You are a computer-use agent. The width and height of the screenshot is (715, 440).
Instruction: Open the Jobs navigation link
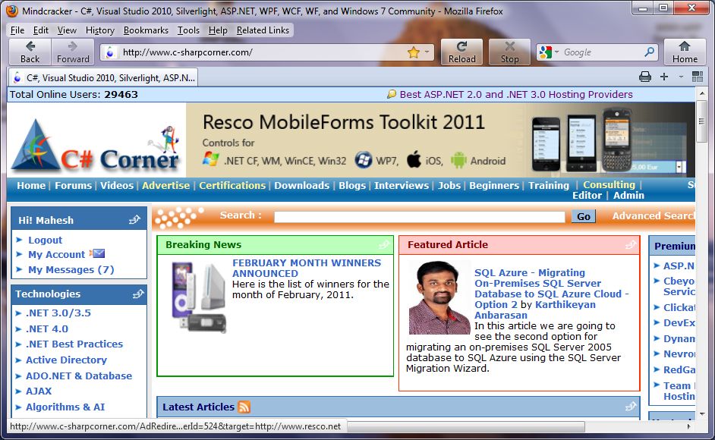[x=449, y=186]
